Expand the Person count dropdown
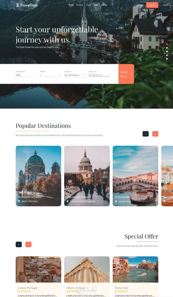This screenshot has height=297, width=173. 50,75
